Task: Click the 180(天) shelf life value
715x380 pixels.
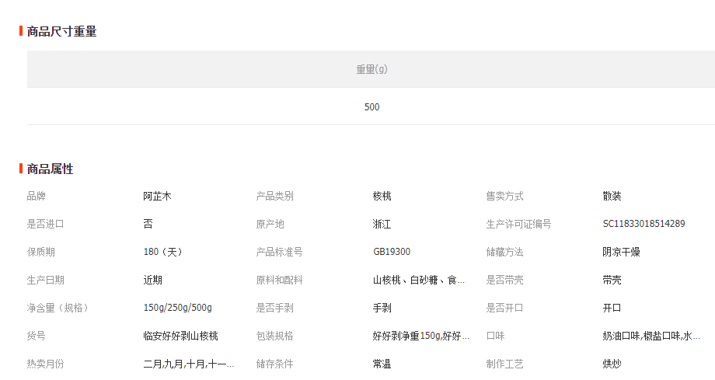Action: (163, 252)
